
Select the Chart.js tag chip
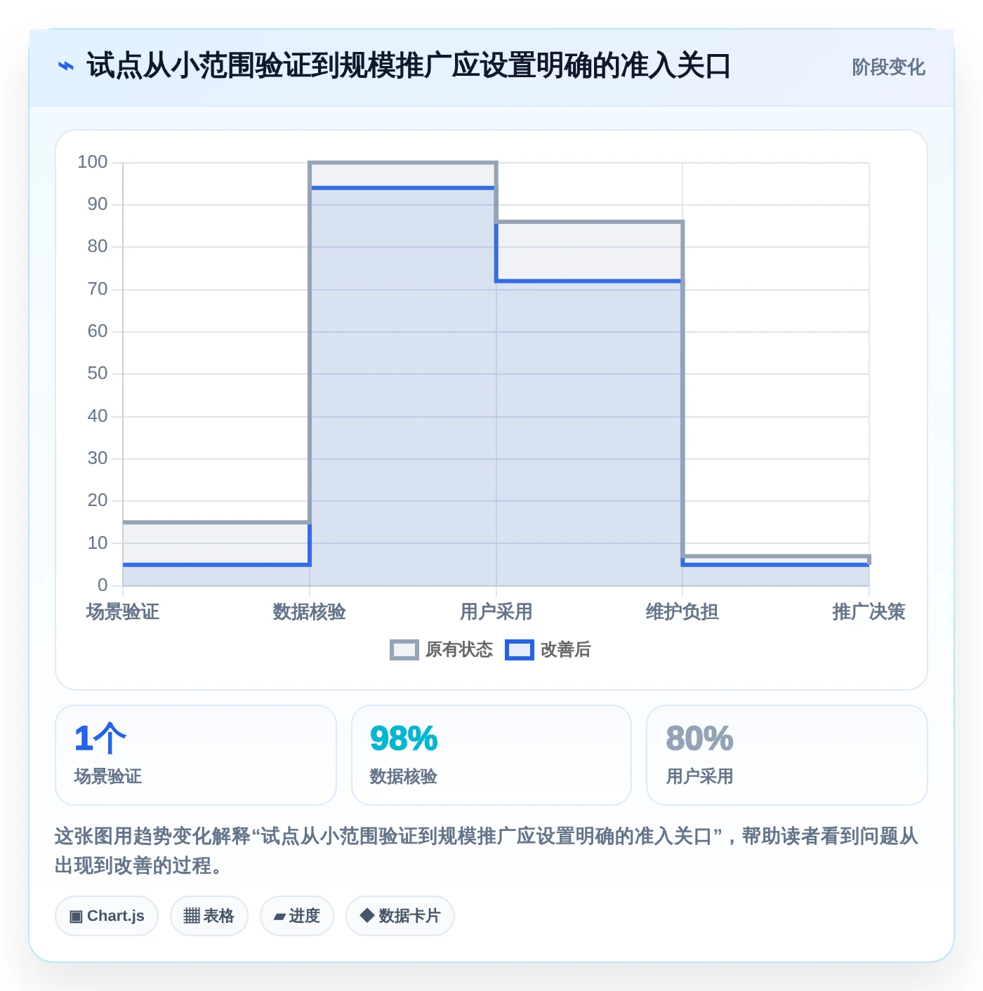point(107,916)
